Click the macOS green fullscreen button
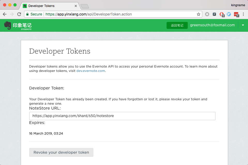This screenshot has height=165, width=248. [x=15, y=5]
